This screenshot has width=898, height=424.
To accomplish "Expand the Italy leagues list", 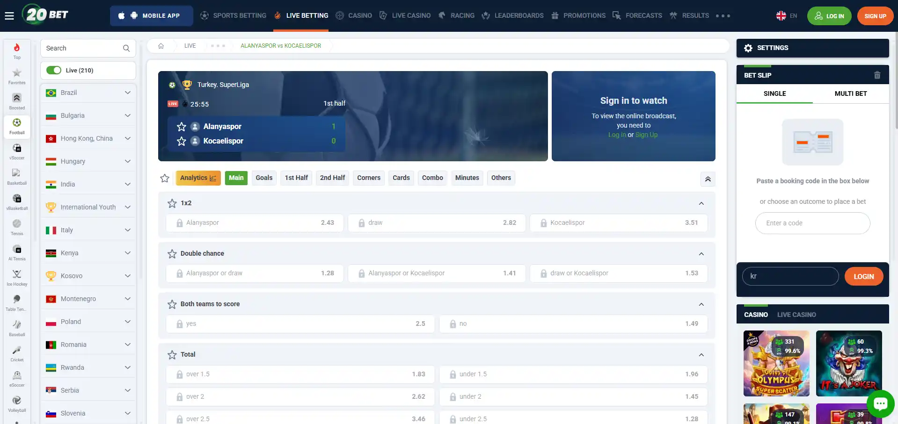I will tap(88, 230).
